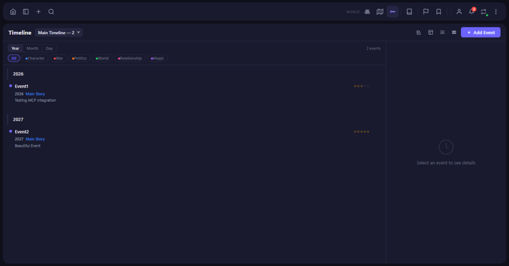Open the stacked-circles world icon
This screenshot has height=266, width=509.
367,12
